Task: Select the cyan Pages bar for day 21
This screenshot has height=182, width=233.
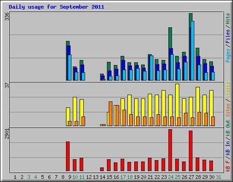Action: (152, 68)
